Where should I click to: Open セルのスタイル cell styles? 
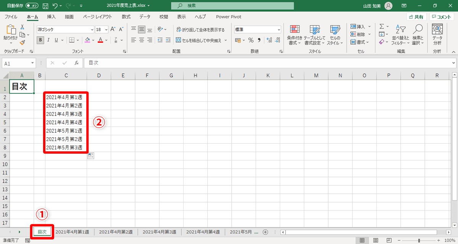[335, 35]
